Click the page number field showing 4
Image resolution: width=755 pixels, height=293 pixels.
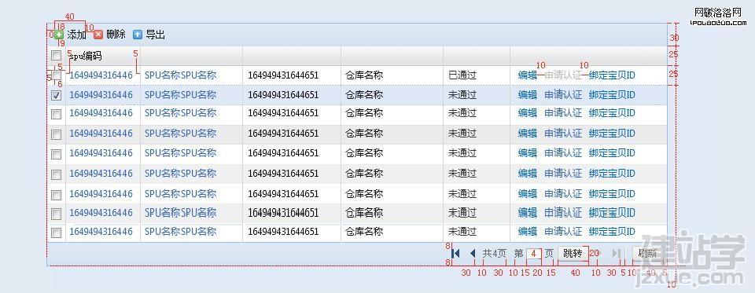534,254
